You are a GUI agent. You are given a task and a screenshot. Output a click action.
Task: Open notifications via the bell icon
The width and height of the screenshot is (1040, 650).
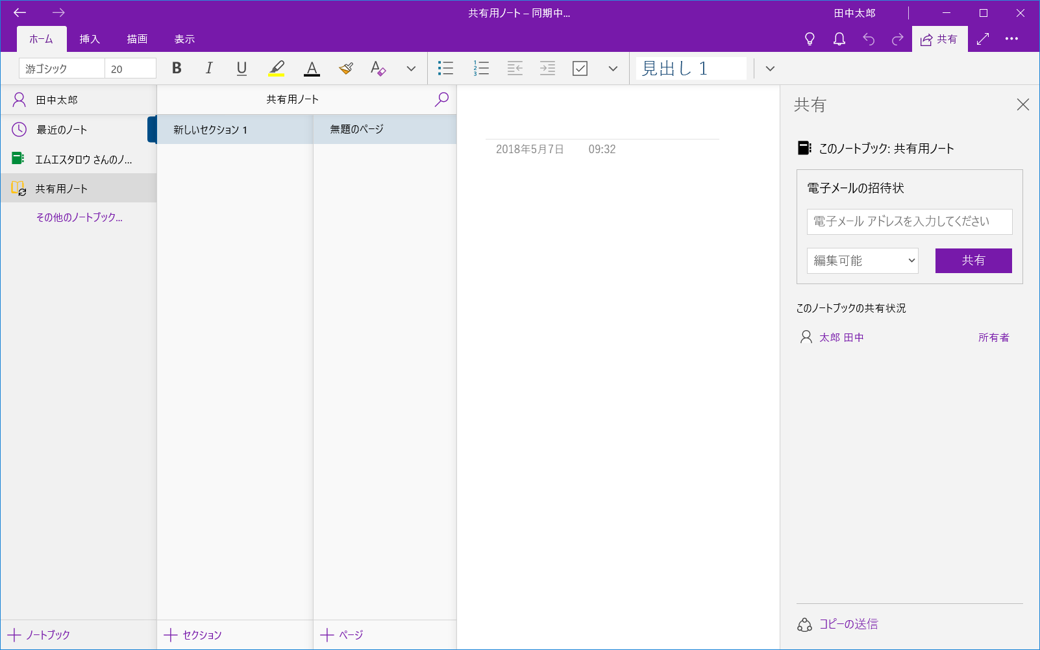(x=838, y=38)
